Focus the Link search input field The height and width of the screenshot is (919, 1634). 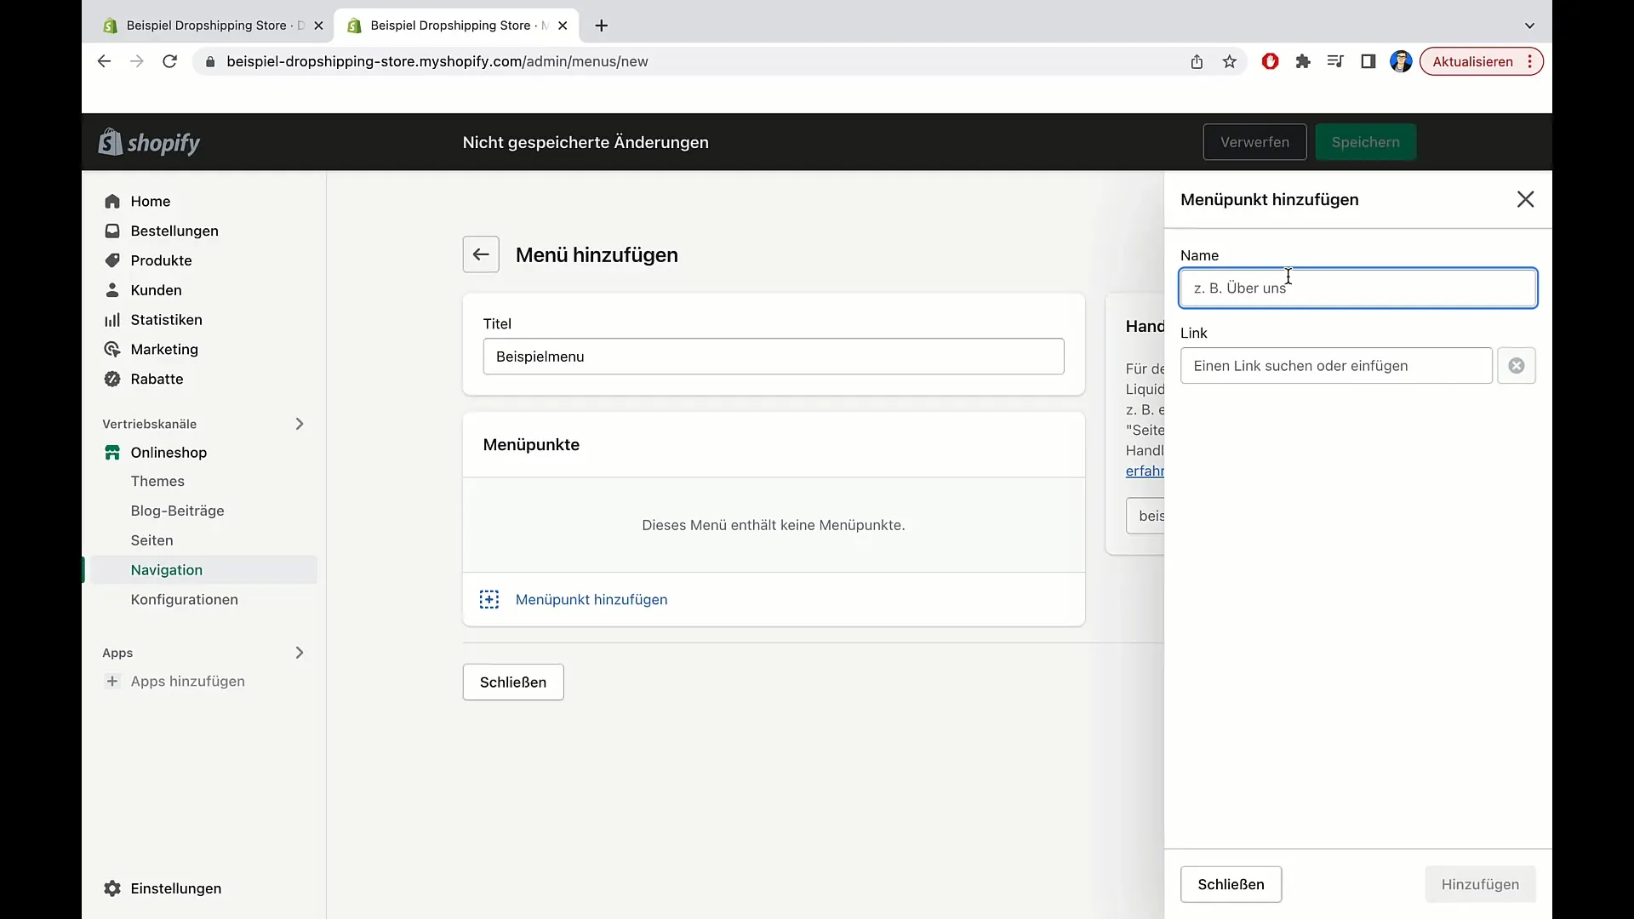pyautogui.click(x=1336, y=366)
